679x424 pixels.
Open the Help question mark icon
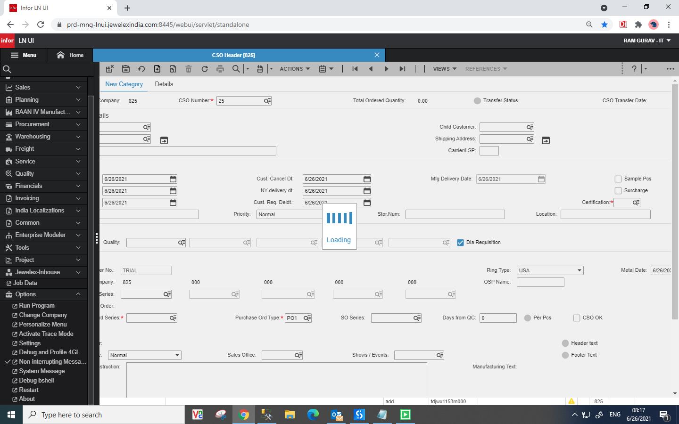pyautogui.click(x=634, y=69)
